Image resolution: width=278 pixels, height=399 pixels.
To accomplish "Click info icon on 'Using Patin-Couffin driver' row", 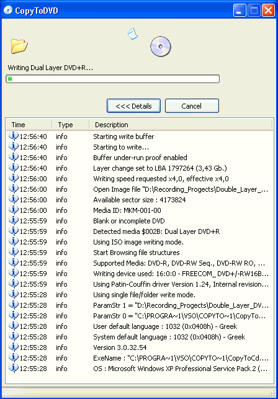I will (x=14, y=284).
